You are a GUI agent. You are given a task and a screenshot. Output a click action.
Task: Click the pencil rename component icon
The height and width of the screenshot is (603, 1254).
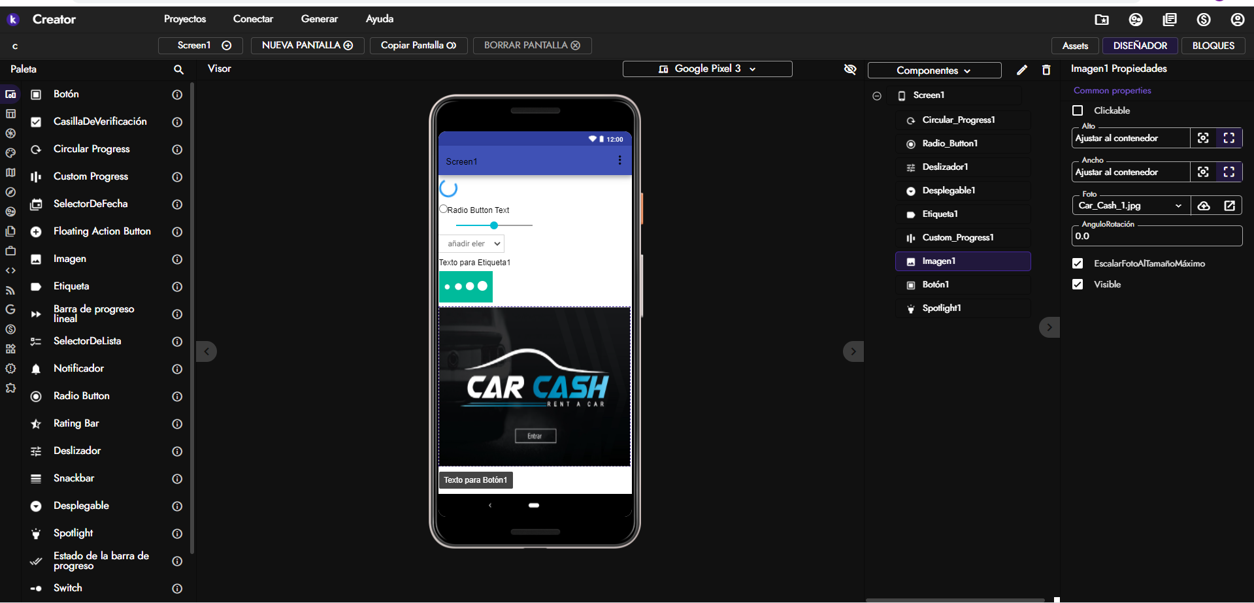tap(1022, 70)
